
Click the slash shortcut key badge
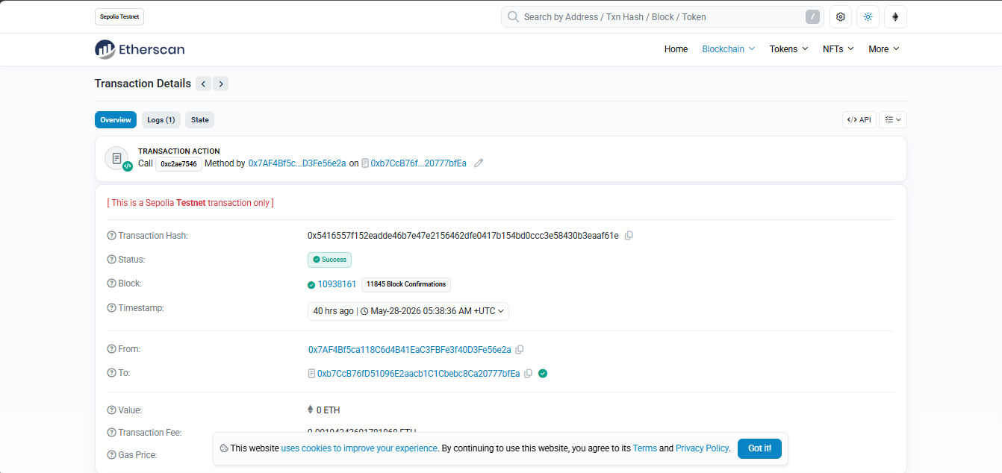(812, 16)
